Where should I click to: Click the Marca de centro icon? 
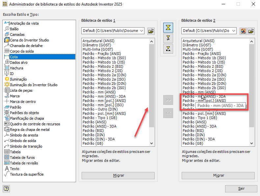tap(7, 101)
